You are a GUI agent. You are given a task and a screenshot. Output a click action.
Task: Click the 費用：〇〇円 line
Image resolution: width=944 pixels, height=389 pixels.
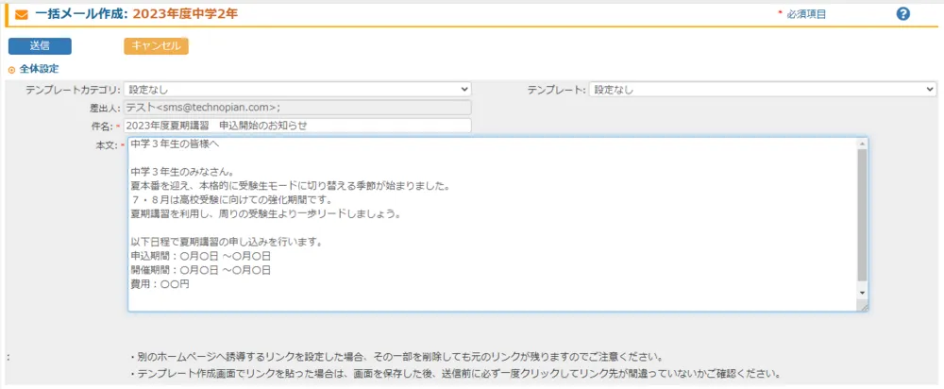pos(160,284)
